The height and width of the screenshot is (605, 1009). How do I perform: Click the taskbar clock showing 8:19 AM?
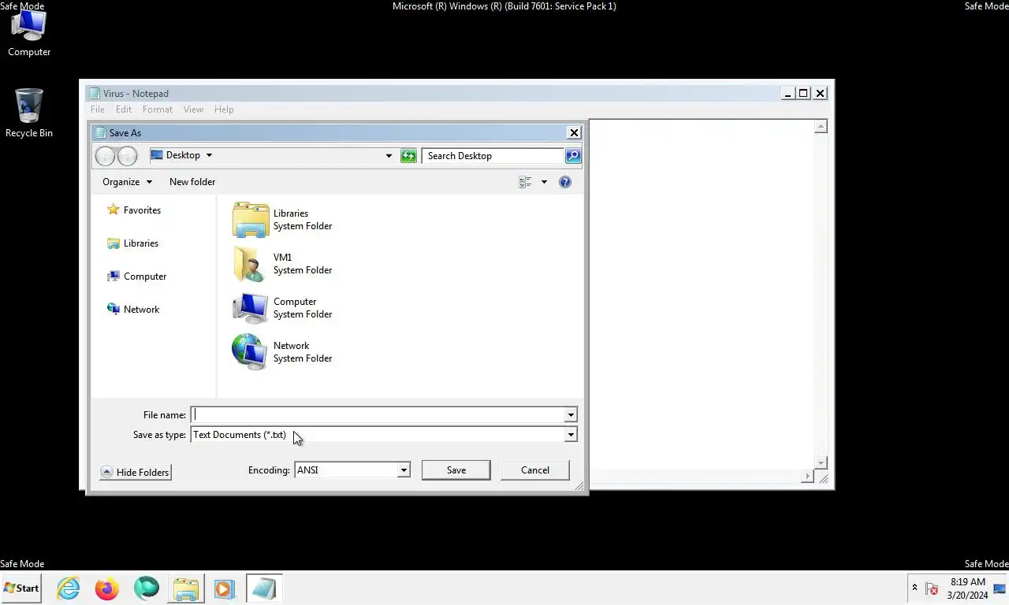pyautogui.click(x=967, y=588)
